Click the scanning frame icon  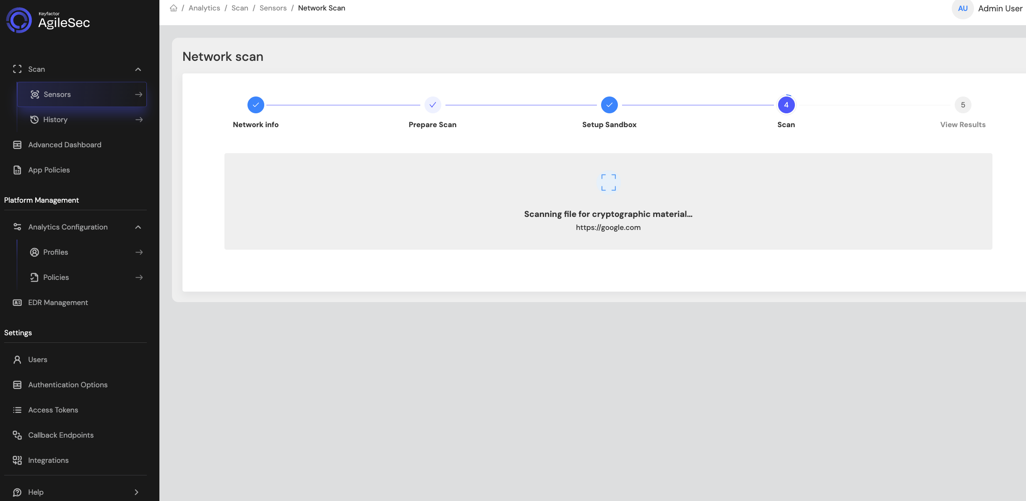608,183
